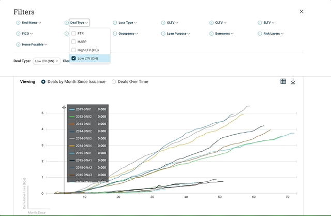Expand the Deal Name filter dropdown

coord(32,23)
